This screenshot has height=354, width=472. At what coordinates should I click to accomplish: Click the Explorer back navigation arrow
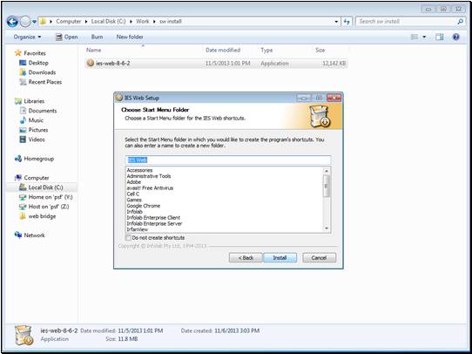(12, 22)
